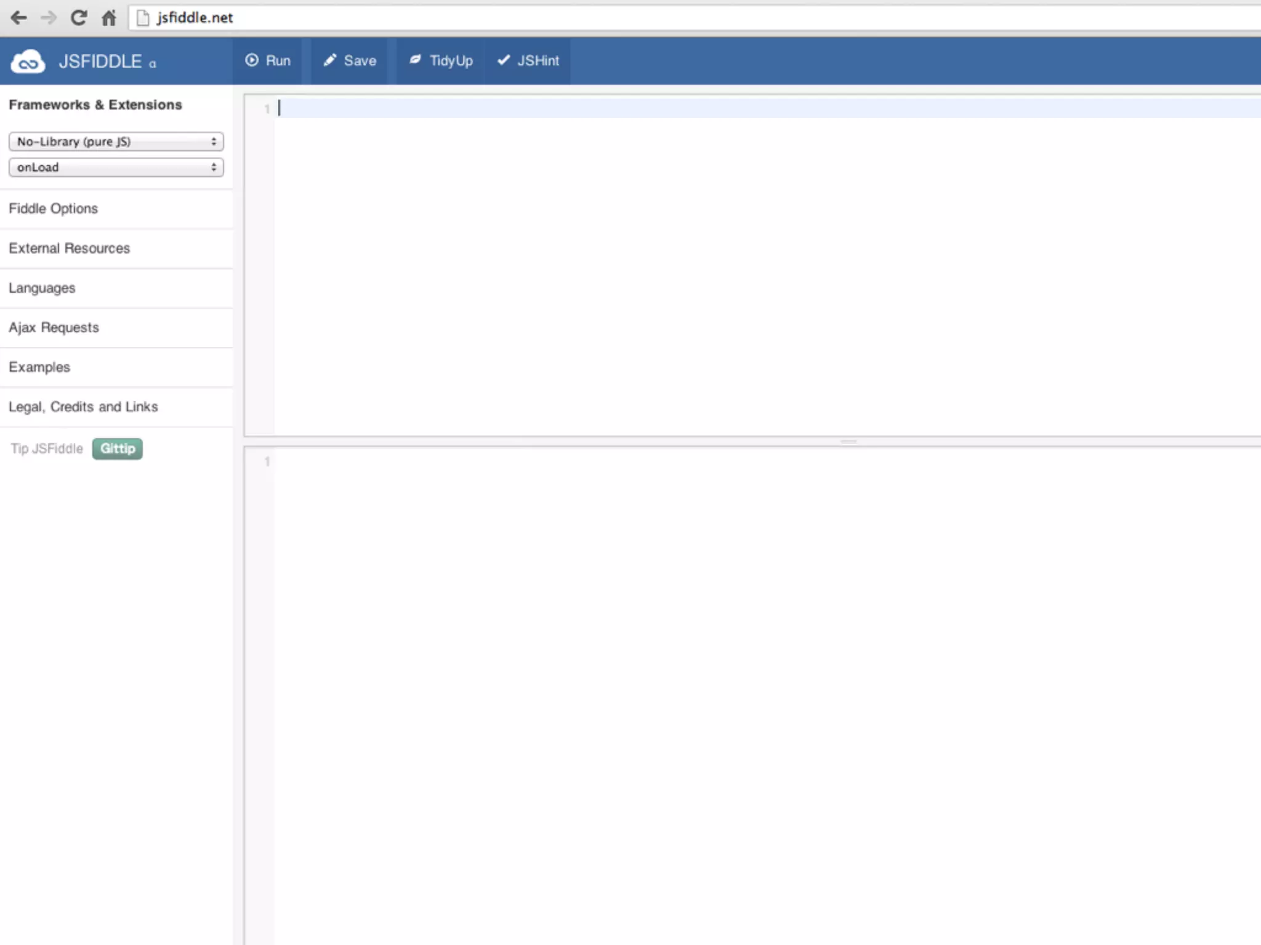Screen dimensions: 1261x945
Task: Click the Gittip tip button
Action: coord(118,449)
